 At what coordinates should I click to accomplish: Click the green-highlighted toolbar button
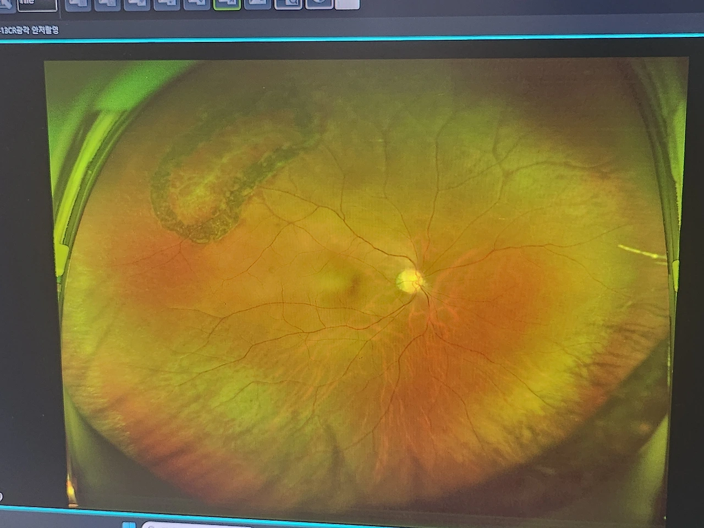[x=227, y=4]
